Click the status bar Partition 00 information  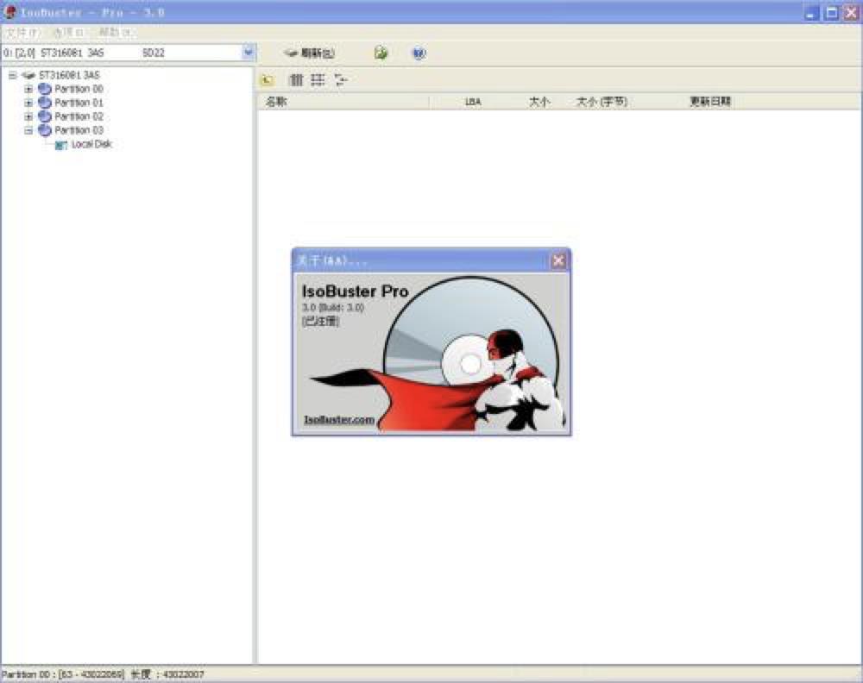(103, 674)
